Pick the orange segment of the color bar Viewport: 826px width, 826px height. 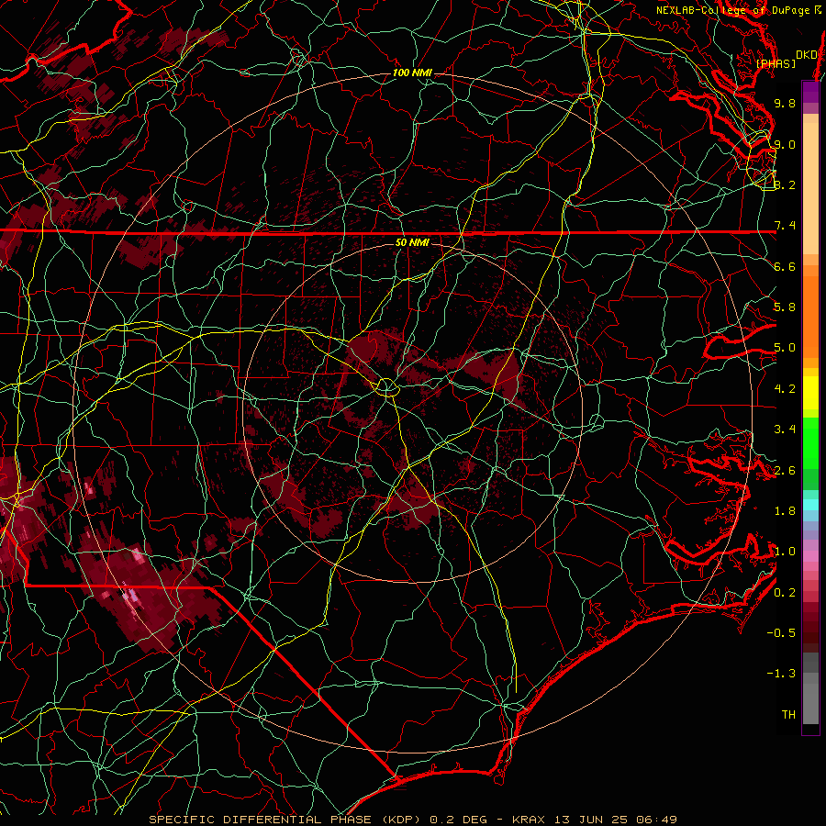[x=810, y=316]
